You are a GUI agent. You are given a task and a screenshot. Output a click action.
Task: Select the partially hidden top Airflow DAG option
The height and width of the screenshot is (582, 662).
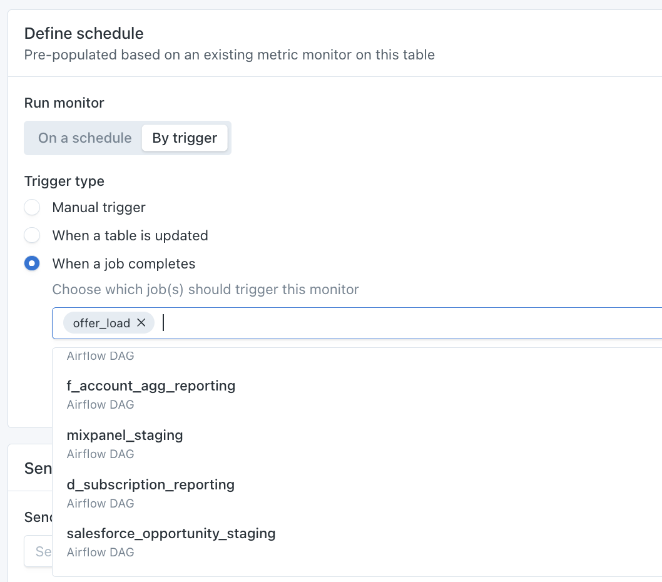tap(100, 356)
